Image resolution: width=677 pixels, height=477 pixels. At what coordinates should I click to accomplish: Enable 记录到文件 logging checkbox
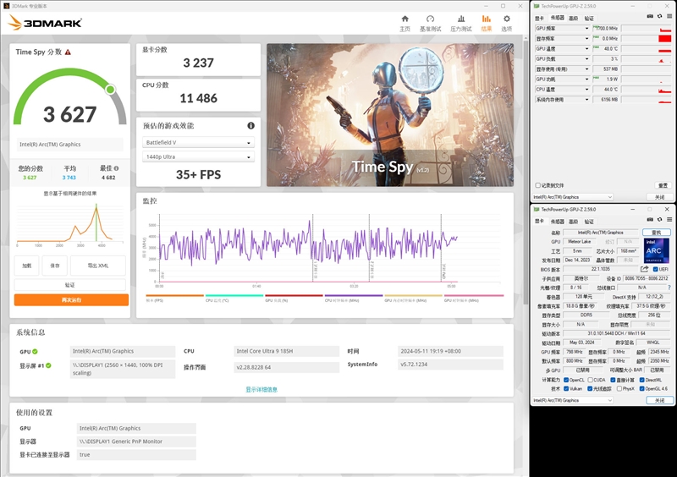point(538,185)
